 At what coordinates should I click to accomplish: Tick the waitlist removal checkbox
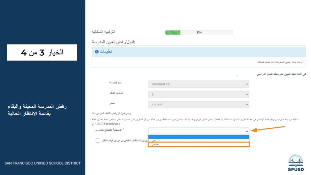coord(98,140)
